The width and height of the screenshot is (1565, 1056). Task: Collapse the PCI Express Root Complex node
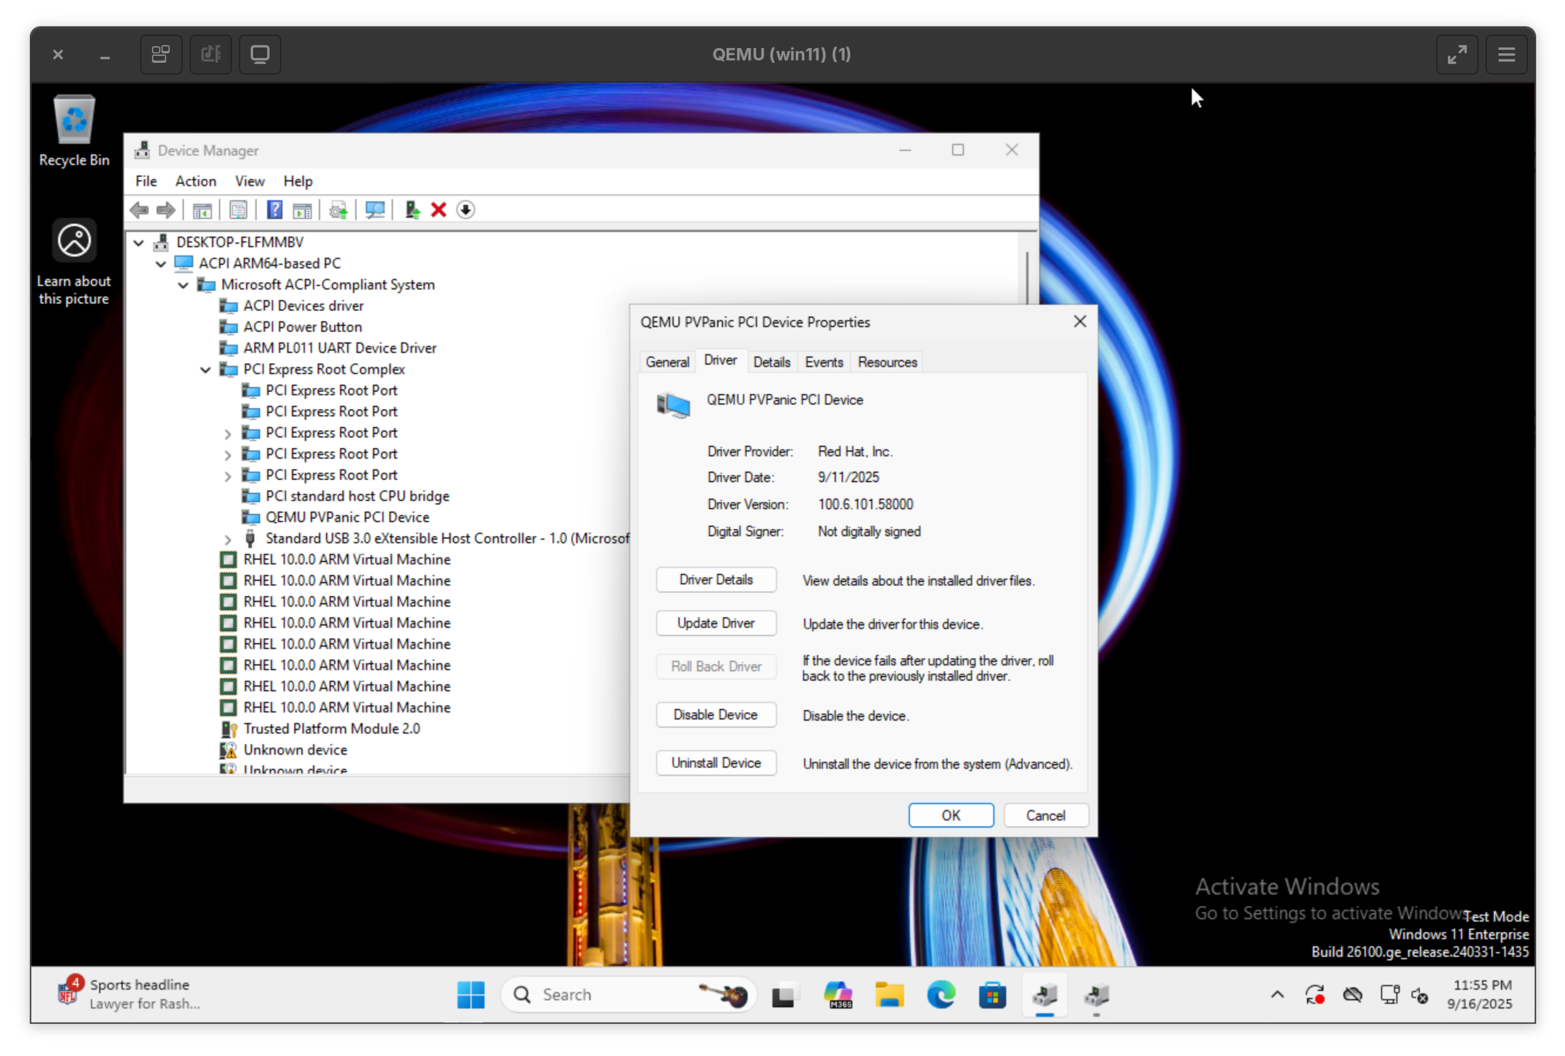click(206, 369)
